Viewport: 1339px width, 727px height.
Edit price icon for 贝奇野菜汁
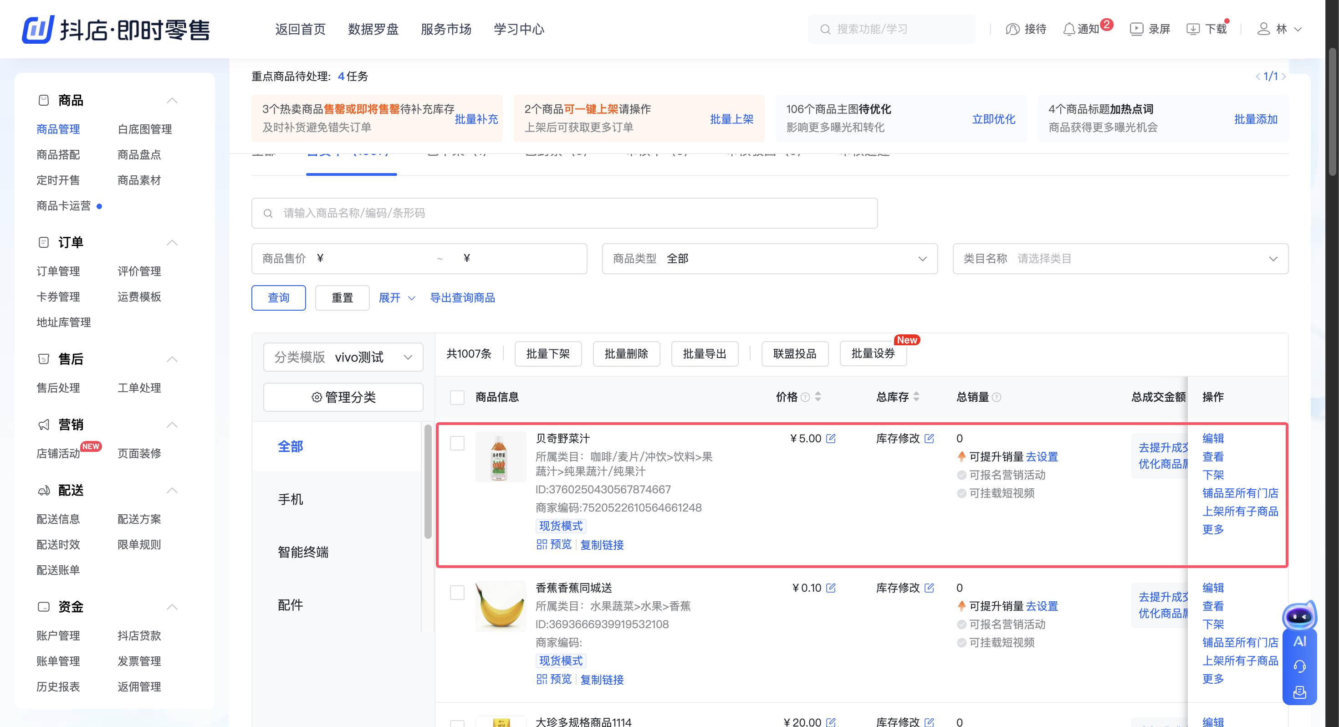(831, 438)
